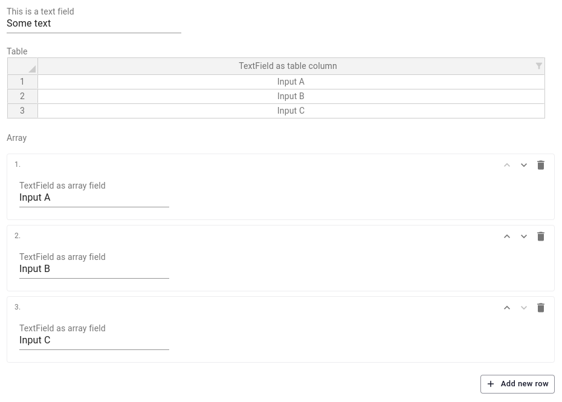Delete the first array item
Viewport: 562px width, 402px height.
pos(541,165)
